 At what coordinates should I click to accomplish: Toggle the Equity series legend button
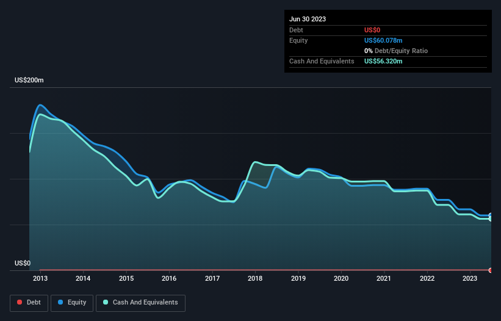72,303
